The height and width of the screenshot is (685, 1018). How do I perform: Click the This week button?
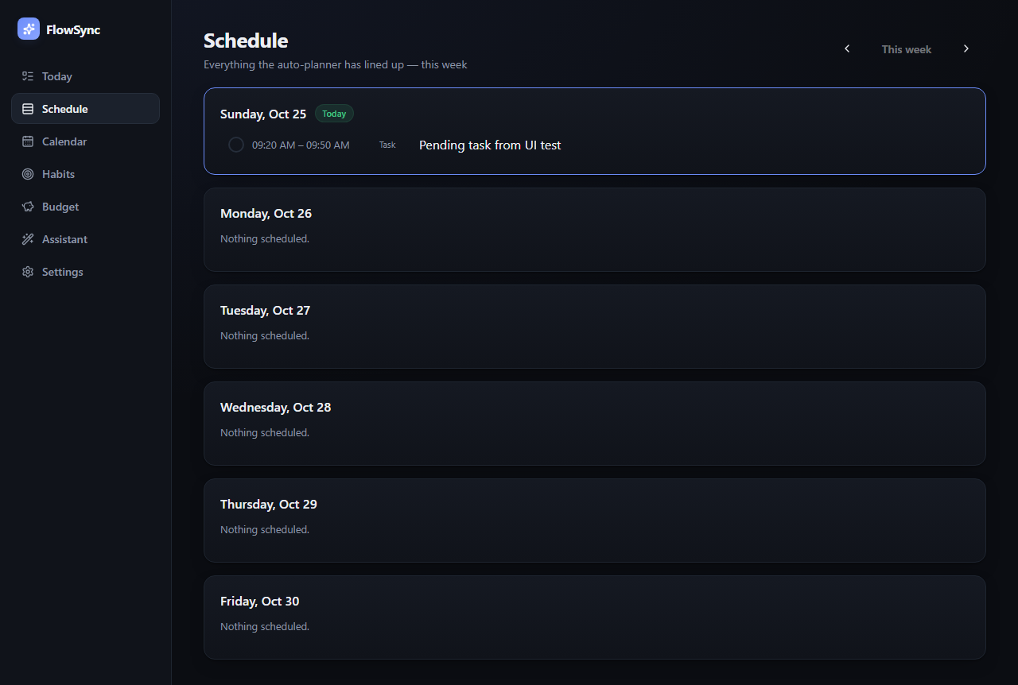point(907,49)
